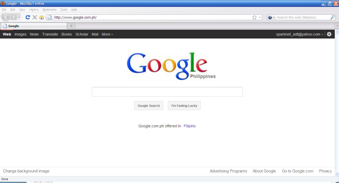This screenshot has height=183, width=339.
Task: Click the I'm Feeling Lucky button
Action: pyautogui.click(x=184, y=106)
